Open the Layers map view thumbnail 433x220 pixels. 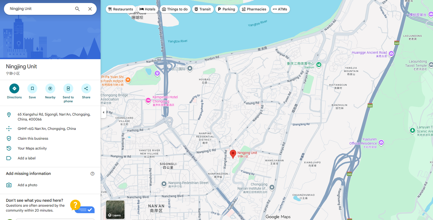pyautogui.click(x=115, y=209)
